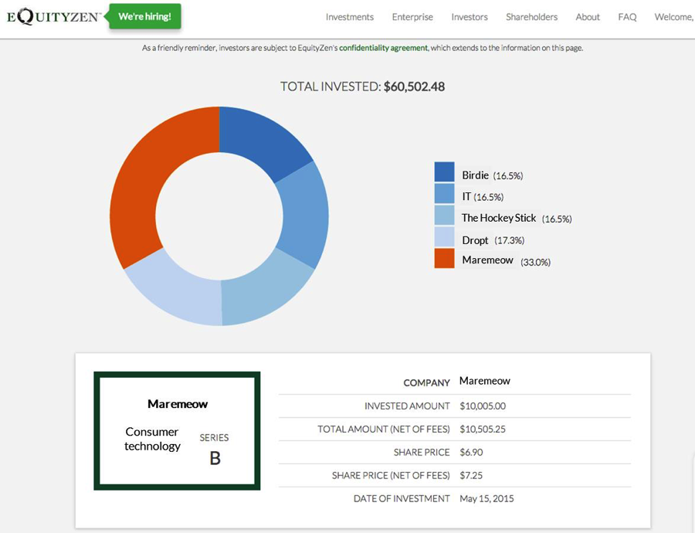Open the confidentiality agreement link
Screen dimensions: 695x533
click(x=383, y=48)
